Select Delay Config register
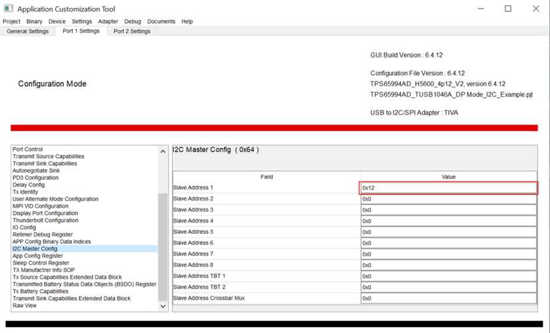Image resolution: width=550 pixels, height=333 pixels. [x=29, y=184]
